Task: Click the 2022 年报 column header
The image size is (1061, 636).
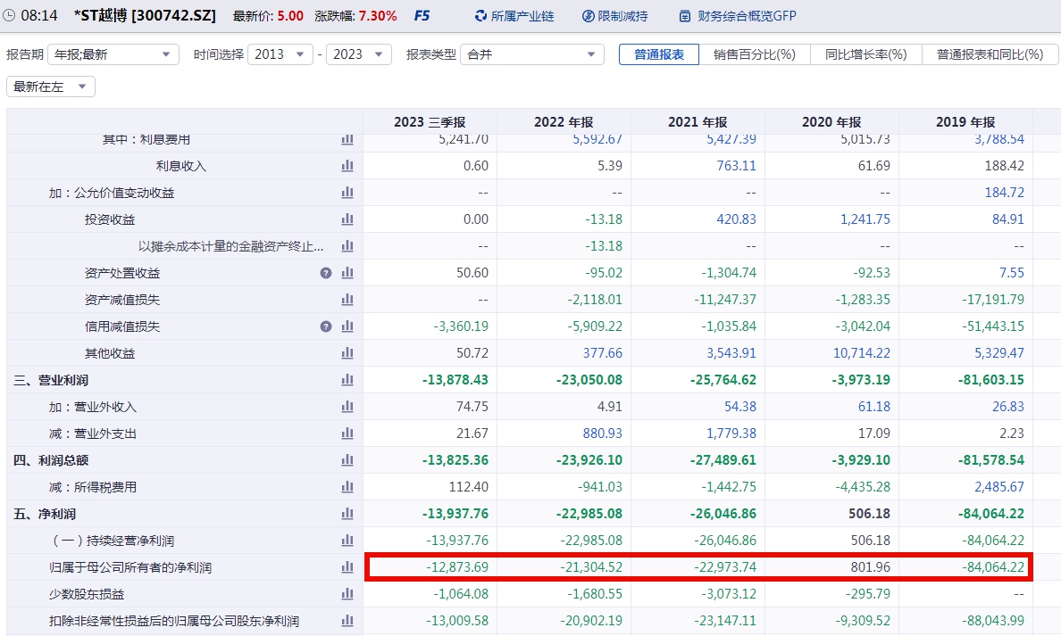Action: (x=563, y=122)
